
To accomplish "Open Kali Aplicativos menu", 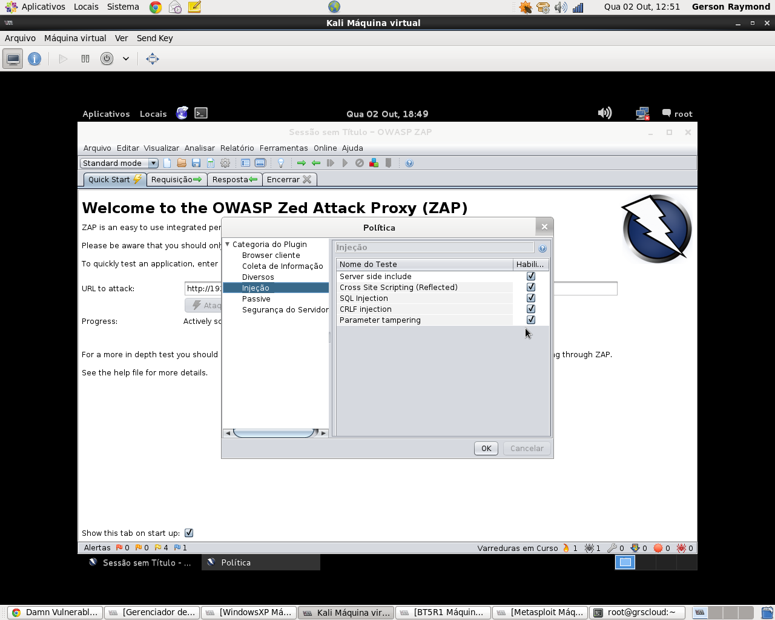I will tap(106, 114).
